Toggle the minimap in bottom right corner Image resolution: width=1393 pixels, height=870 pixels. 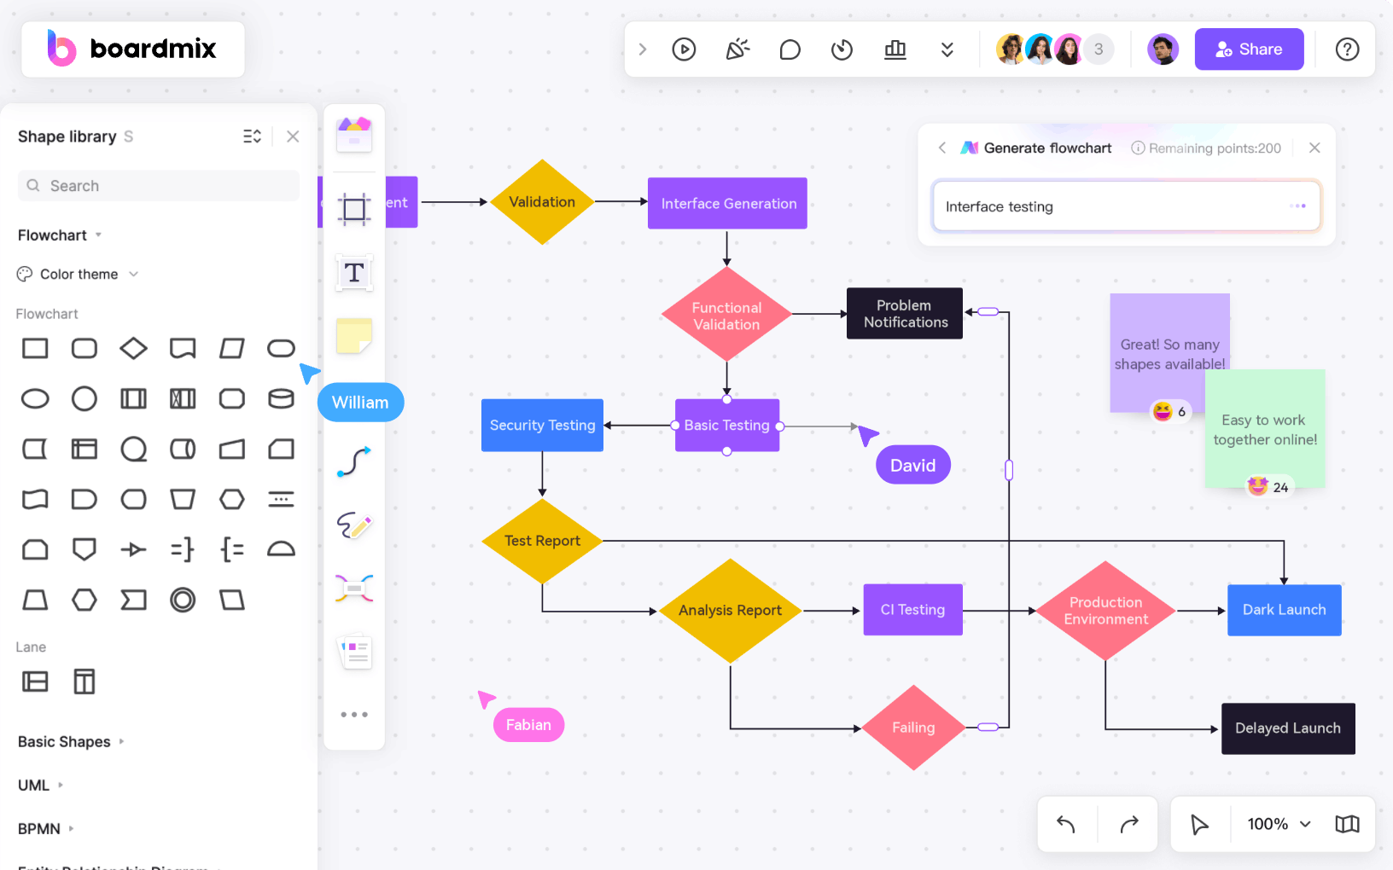(x=1347, y=824)
